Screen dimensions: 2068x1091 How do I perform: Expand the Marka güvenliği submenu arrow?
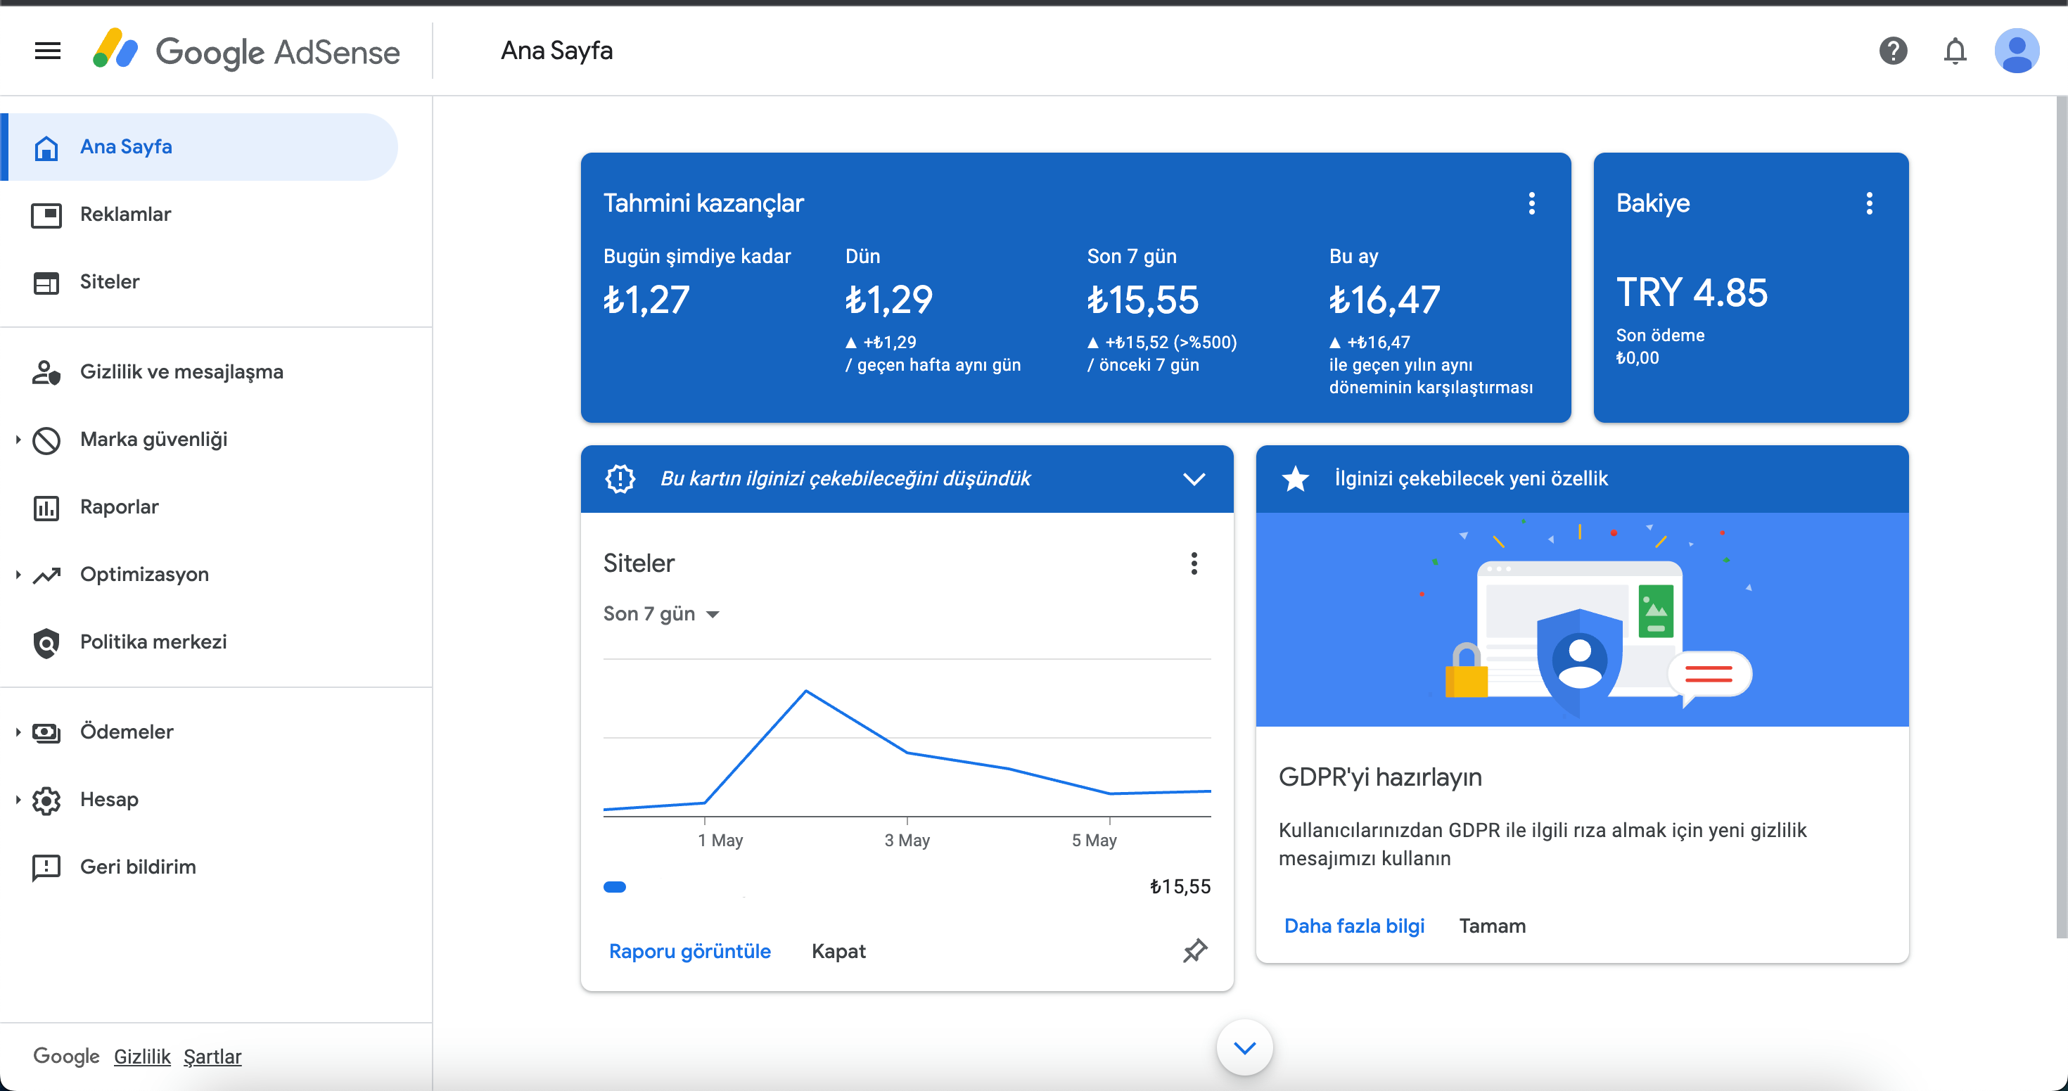18,439
